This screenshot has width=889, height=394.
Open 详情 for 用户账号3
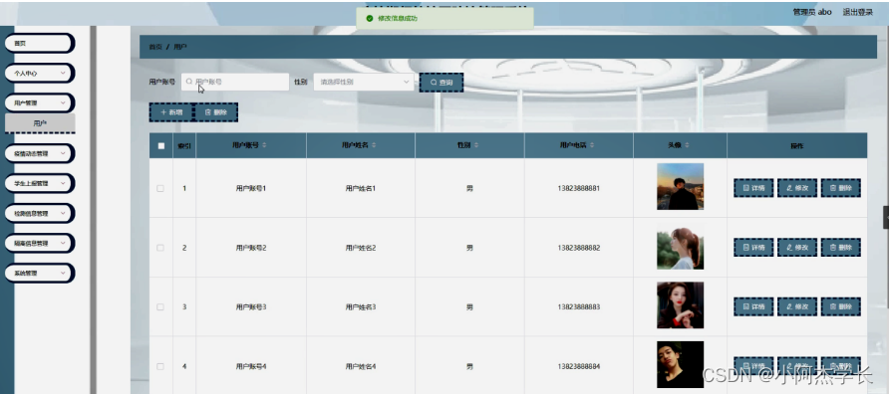(753, 306)
